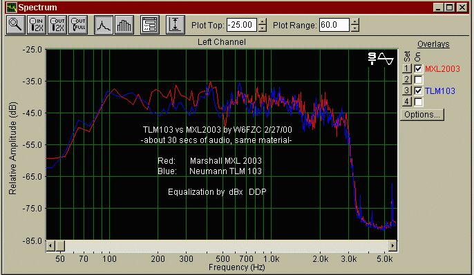Auto-scale the plot amplitude range
The image size is (474, 275).
(176, 25)
